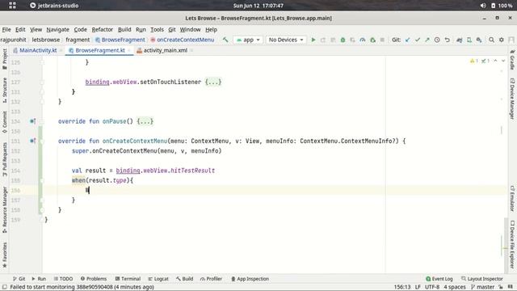Open the No Devices selector dropdown
The image size is (517, 291).
pos(286,40)
